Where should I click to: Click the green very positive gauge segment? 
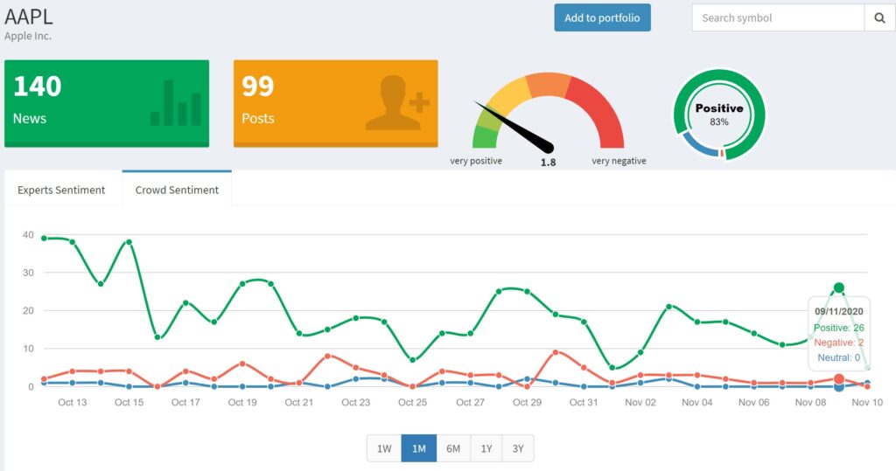tap(485, 136)
